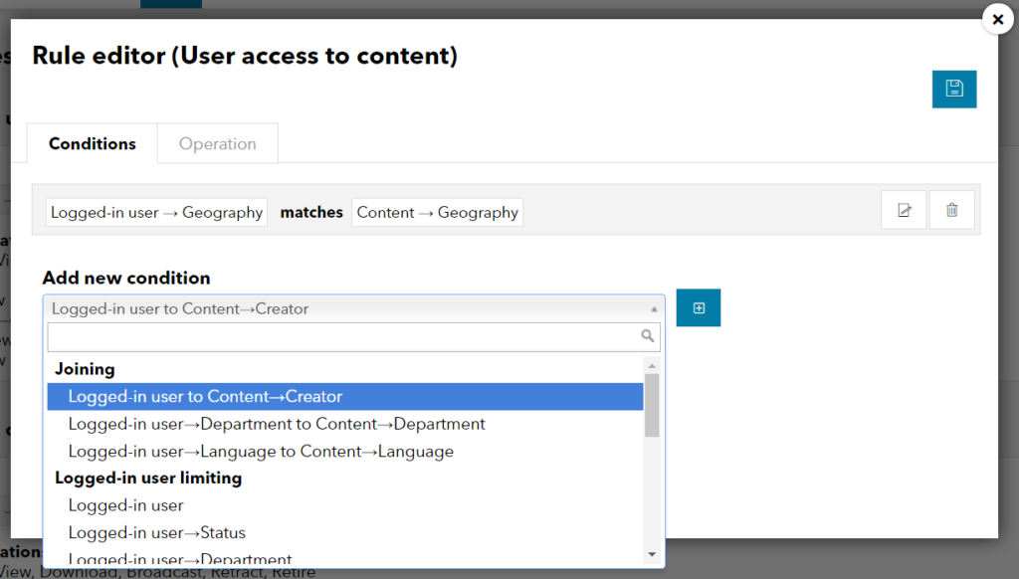The height and width of the screenshot is (579, 1019).
Task: Choose Logged-in user→Department to Content→Department
Action: point(345,424)
